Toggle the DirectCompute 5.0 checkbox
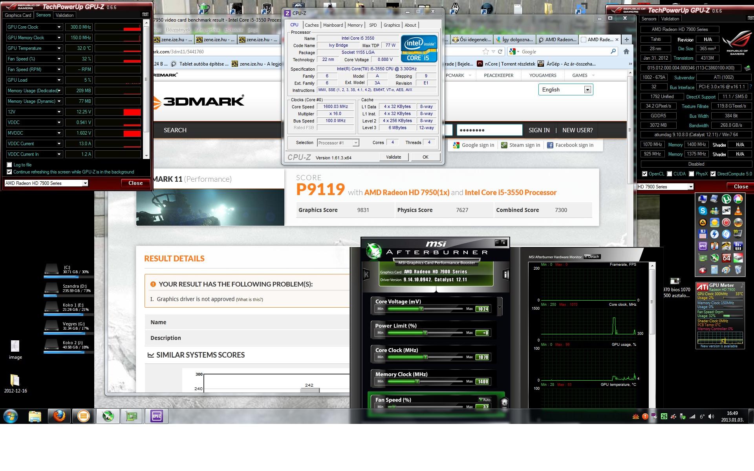This screenshot has height=471, width=754. coord(713,174)
